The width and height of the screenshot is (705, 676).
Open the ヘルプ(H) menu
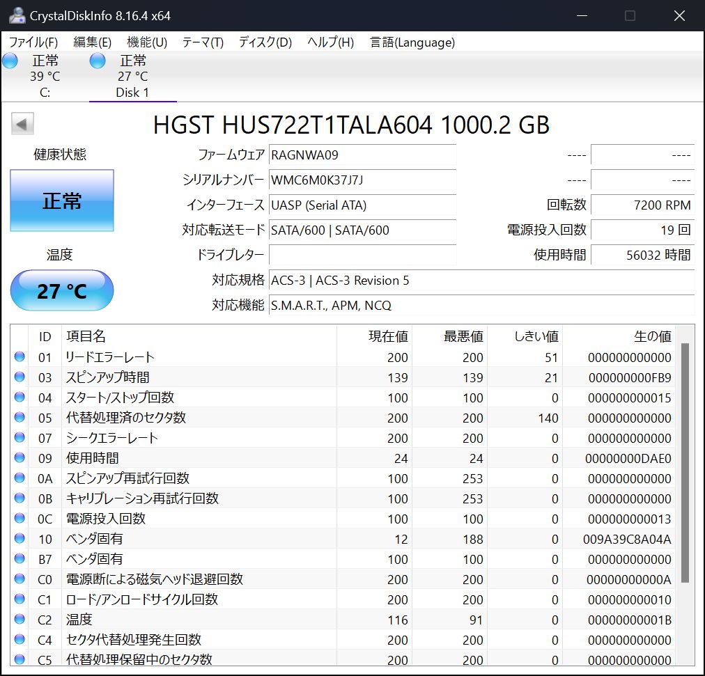tap(330, 42)
